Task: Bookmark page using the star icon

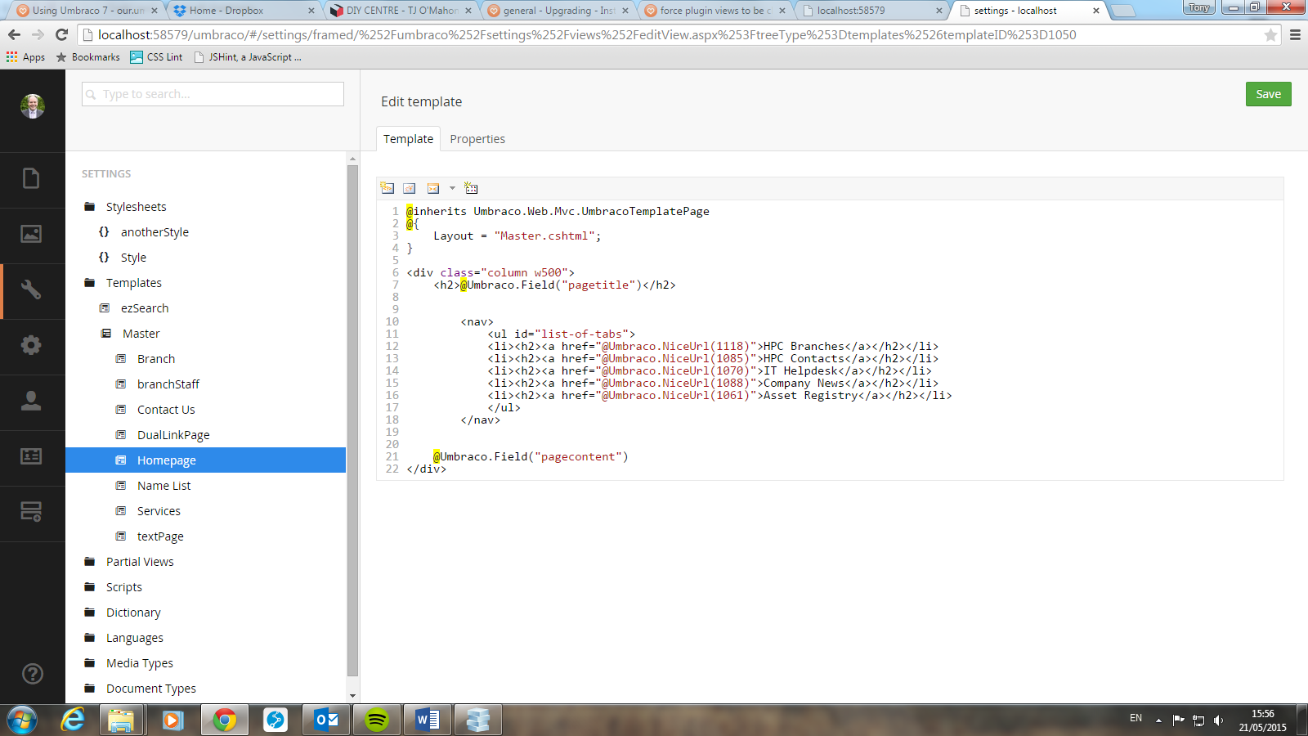Action: coord(1270,34)
